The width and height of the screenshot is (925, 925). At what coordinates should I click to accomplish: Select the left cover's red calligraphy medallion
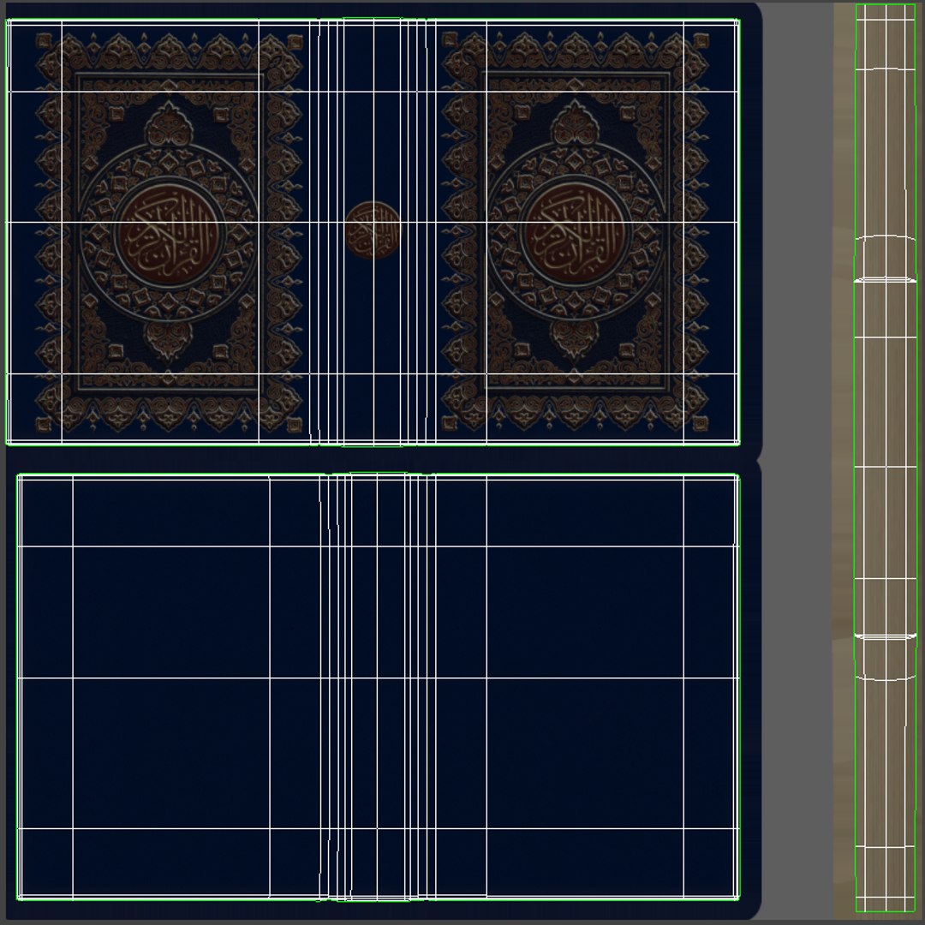pos(170,234)
